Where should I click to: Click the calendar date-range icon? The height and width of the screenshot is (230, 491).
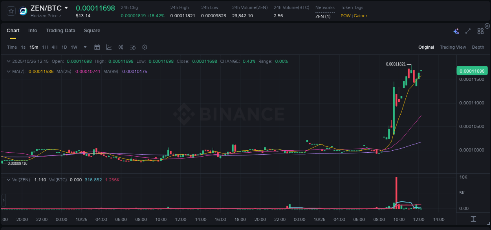pos(97,47)
